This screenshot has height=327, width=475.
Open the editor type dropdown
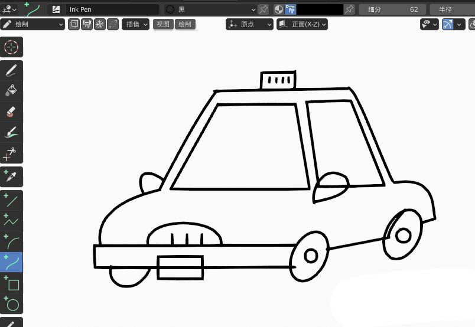(x=9, y=9)
